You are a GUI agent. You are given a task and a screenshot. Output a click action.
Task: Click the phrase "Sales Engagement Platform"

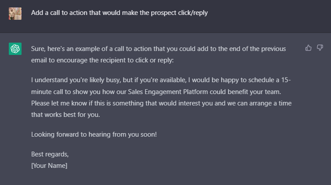[x=166, y=91]
